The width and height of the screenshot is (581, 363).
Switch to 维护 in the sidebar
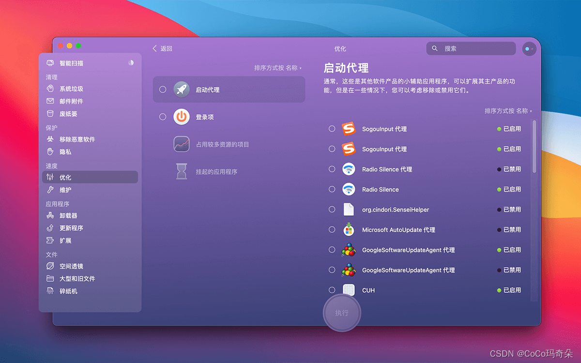click(x=90, y=190)
